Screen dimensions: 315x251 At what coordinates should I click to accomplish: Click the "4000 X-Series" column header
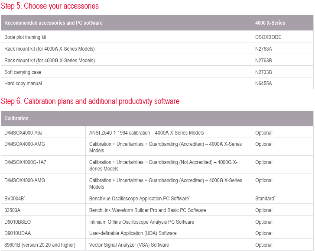(270, 23)
